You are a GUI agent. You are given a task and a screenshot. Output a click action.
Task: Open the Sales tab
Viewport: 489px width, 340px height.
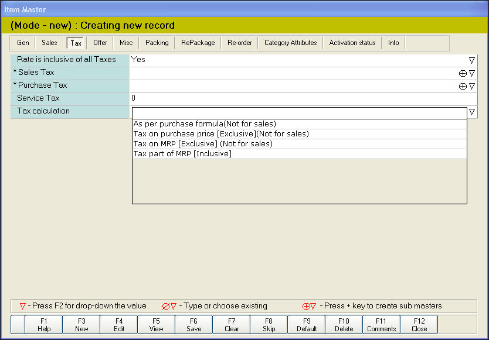coord(49,43)
